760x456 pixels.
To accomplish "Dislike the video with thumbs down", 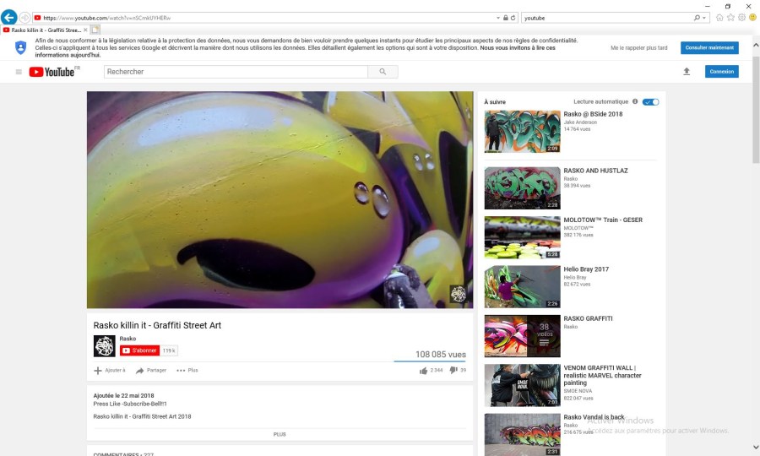I will (453, 370).
